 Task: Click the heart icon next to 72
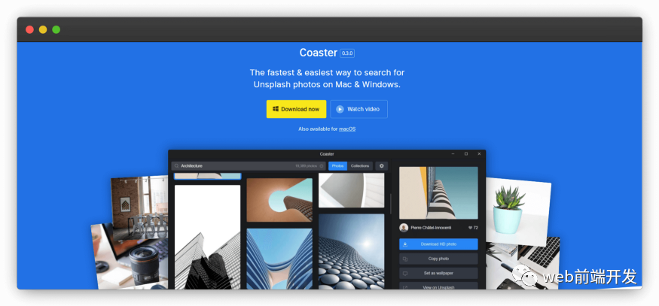pyautogui.click(x=470, y=228)
